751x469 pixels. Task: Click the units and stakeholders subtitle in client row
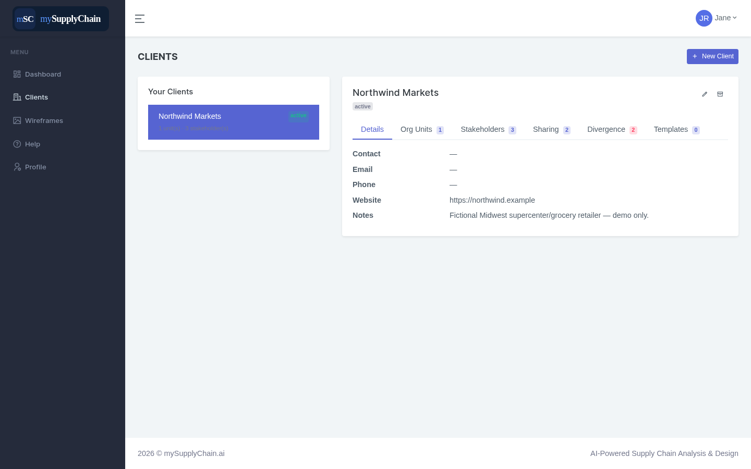coord(193,128)
